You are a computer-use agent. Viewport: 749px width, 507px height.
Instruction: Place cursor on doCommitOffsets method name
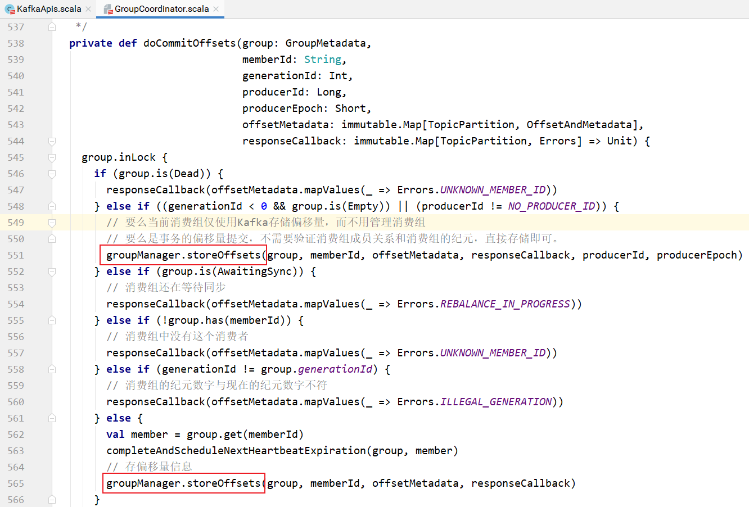pyautogui.click(x=189, y=43)
